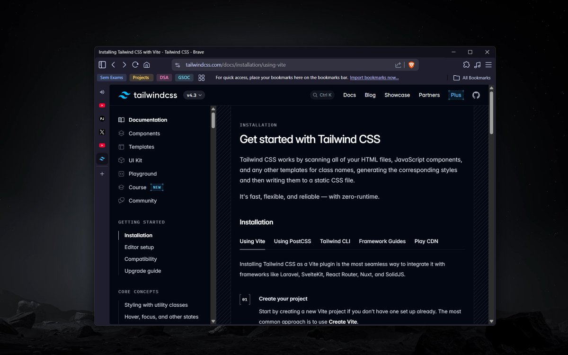Image resolution: width=568 pixels, height=355 pixels.
Task: Switch to the Play CDN tab
Action: 426,241
